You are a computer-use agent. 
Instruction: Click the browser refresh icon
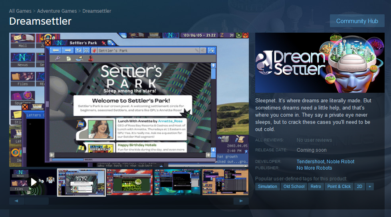78,51
